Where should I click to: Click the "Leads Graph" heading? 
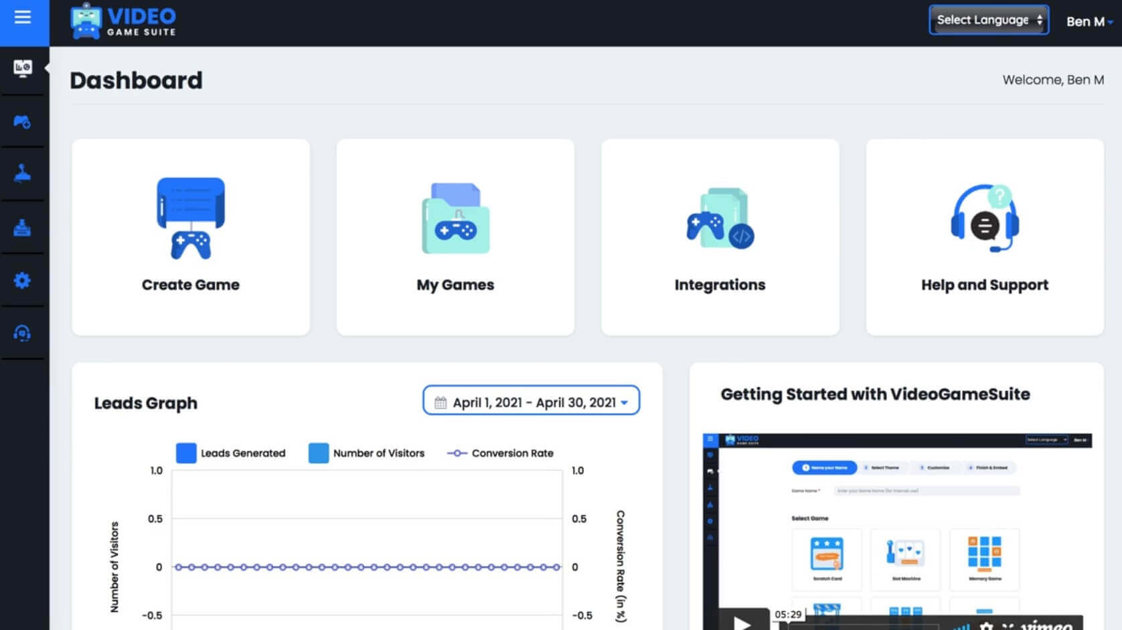146,403
